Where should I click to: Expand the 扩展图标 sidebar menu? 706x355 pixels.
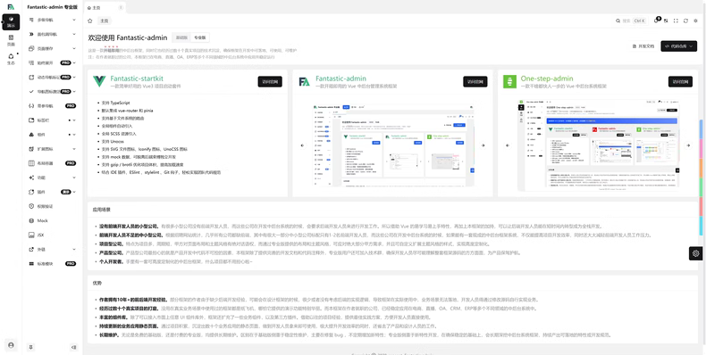52,149
